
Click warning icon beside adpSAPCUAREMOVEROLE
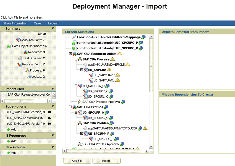[x=127, y=64]
